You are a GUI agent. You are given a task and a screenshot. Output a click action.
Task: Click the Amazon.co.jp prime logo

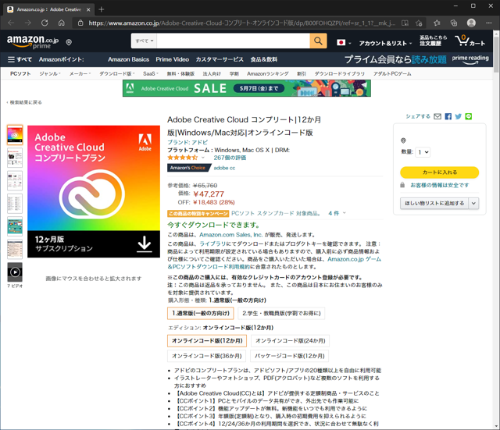tap(33, 41)
